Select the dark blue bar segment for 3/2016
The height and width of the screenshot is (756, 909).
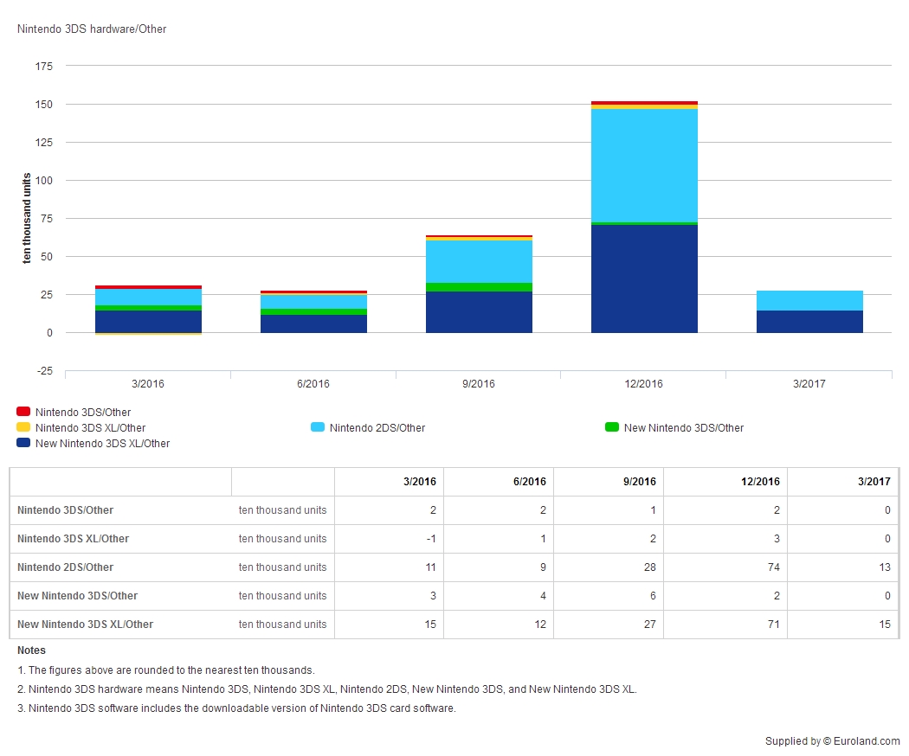[x=148, y=322]
